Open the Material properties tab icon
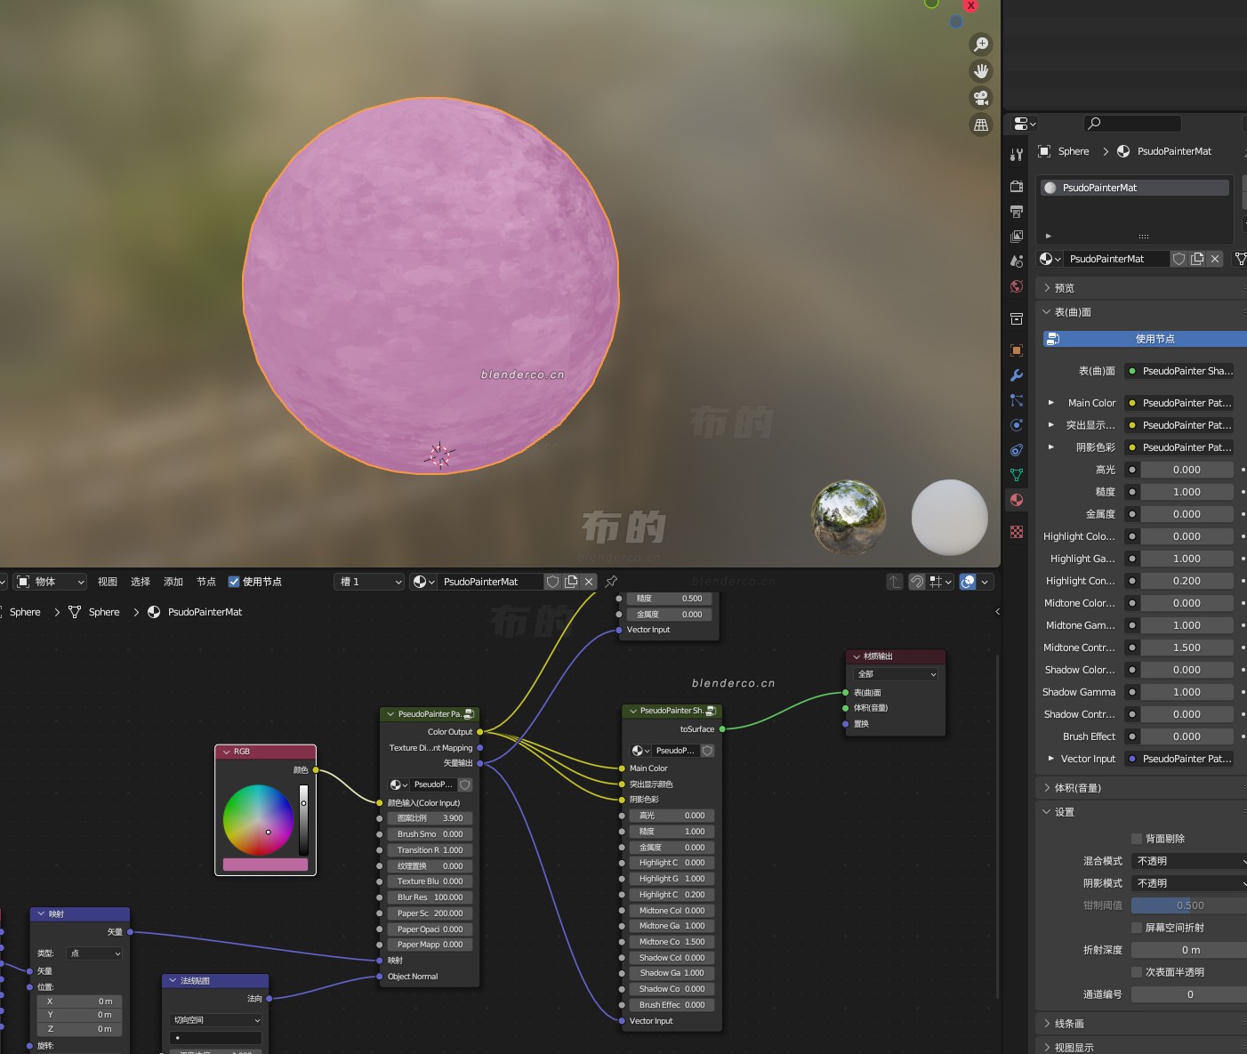 coord(1017,500)
